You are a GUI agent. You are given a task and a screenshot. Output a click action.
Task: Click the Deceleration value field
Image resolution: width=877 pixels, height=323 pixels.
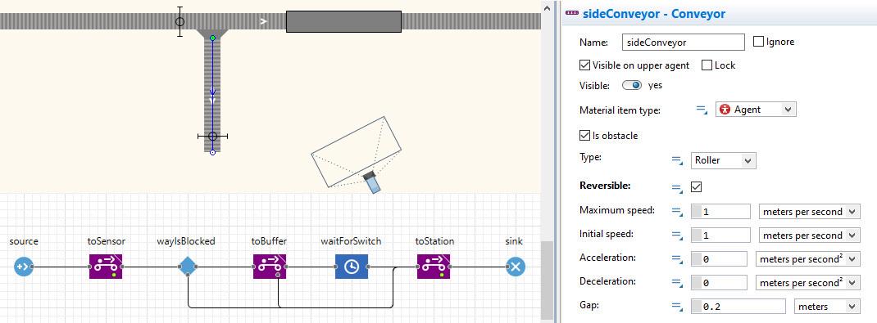pos(720,283)
